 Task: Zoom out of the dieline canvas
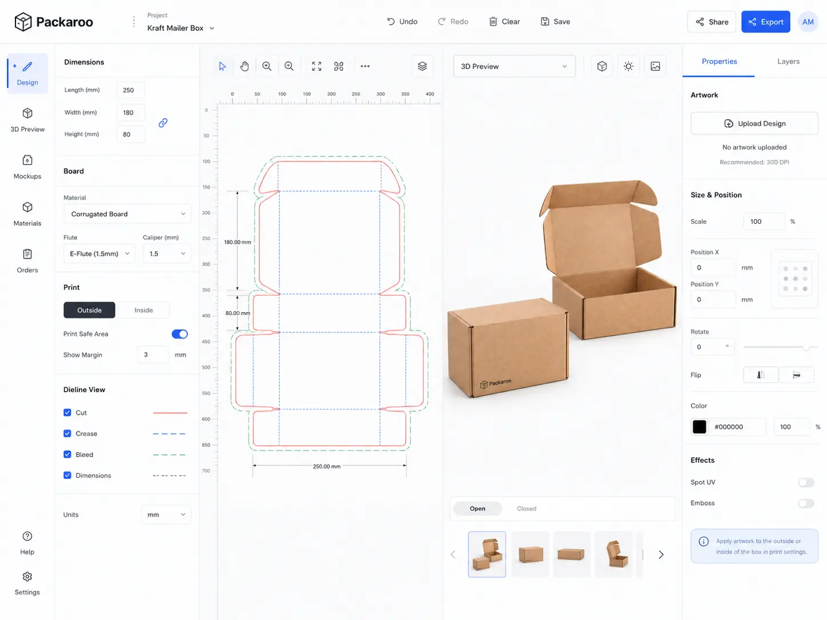pos(289,66)
